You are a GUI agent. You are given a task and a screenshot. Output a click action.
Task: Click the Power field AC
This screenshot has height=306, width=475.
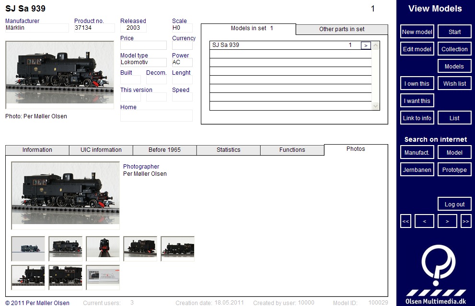(182, 63)
